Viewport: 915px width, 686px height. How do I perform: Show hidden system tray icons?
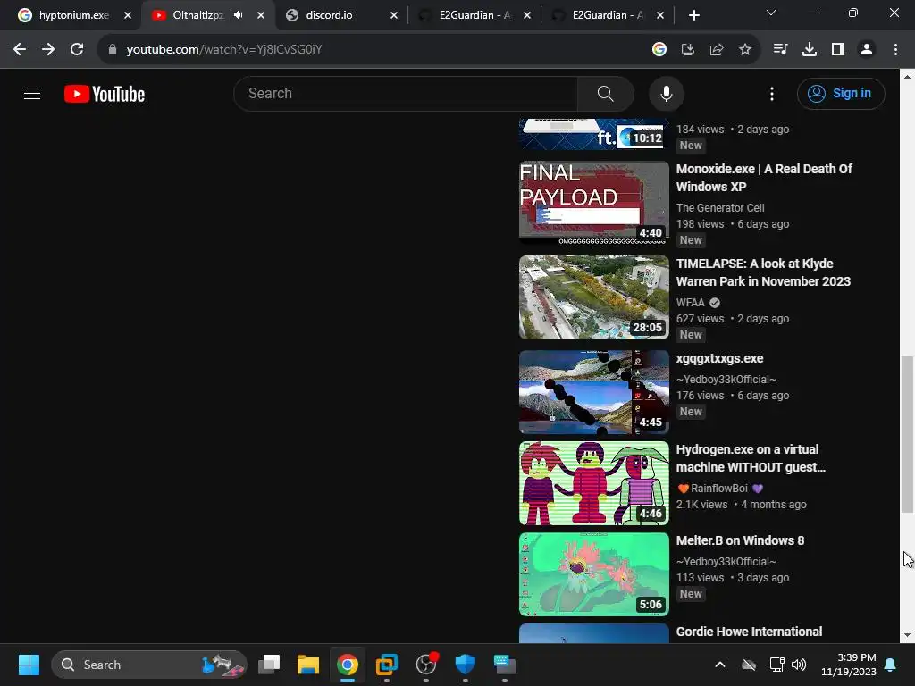(x=720, y=665)
